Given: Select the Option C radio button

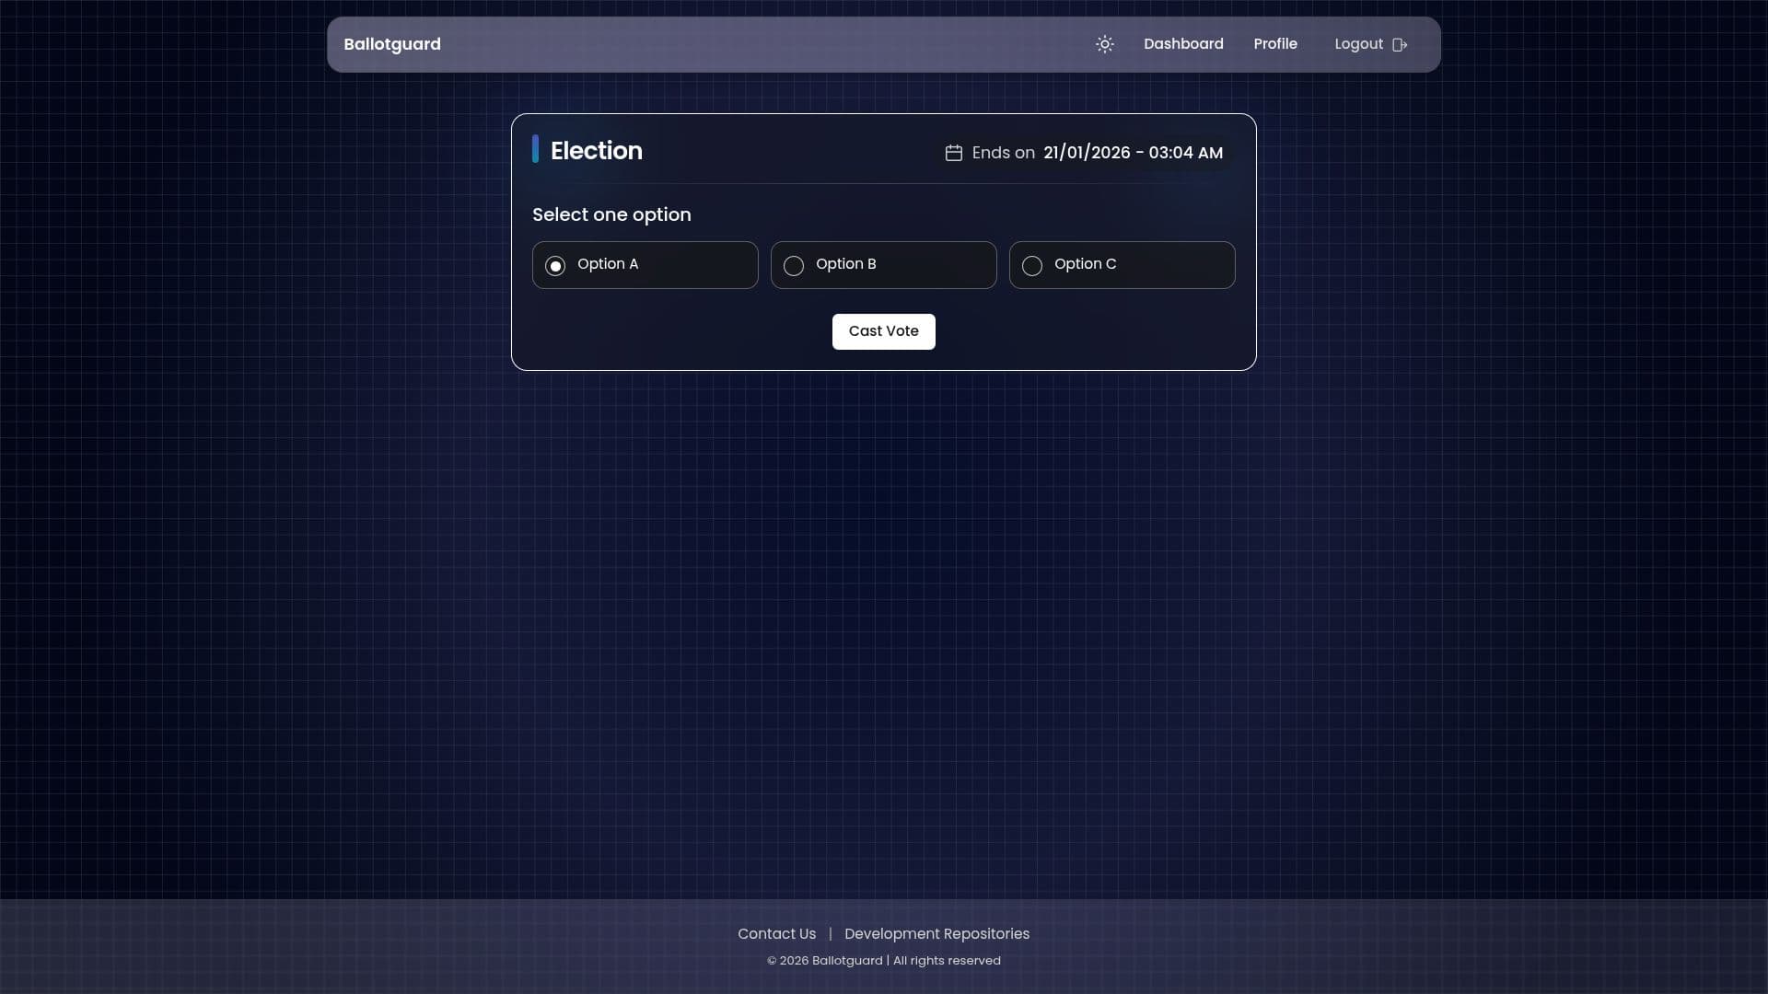Looking at the screenshot, I should (x=1032, y=265).
